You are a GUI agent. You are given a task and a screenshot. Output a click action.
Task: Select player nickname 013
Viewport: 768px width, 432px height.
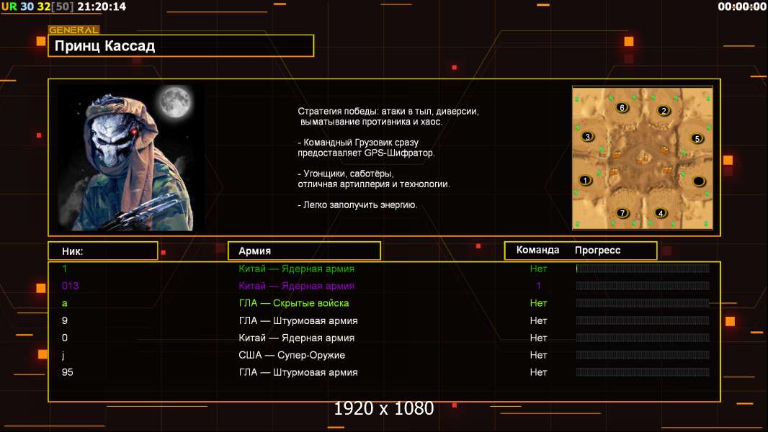click(x=70, y=286)
